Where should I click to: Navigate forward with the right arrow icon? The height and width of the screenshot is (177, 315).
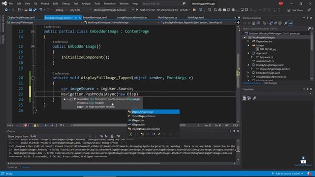[52, 125]
